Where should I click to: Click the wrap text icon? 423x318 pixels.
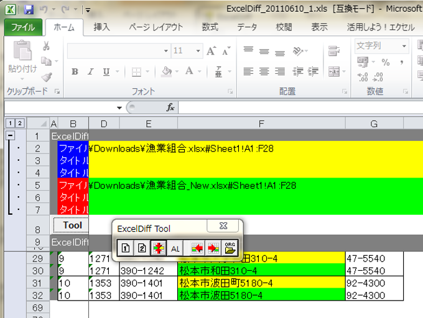coord(333,51)
